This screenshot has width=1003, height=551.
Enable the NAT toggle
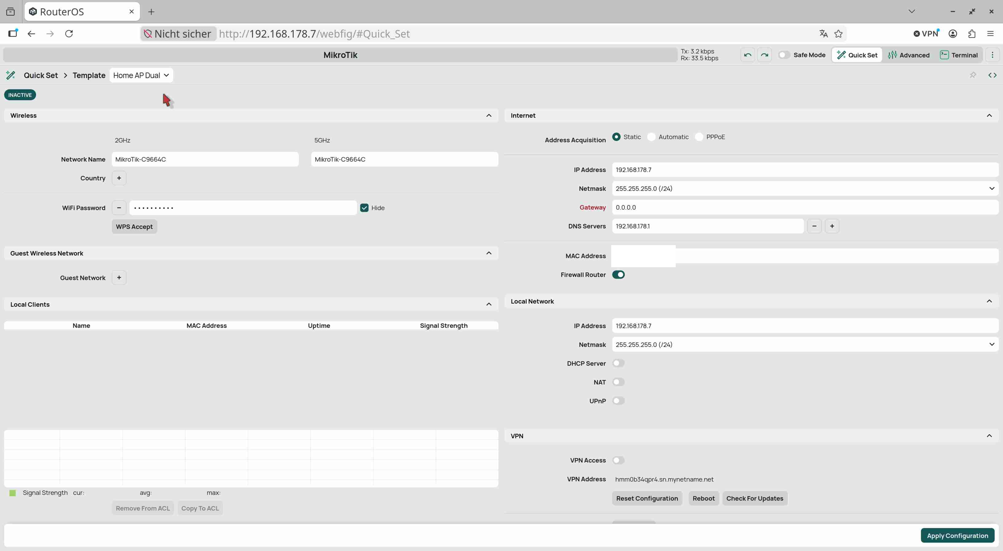[618, 382]
